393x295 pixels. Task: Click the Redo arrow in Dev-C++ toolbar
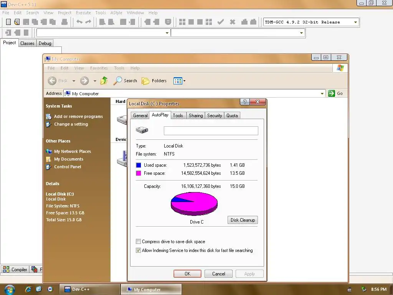point(88,22)
